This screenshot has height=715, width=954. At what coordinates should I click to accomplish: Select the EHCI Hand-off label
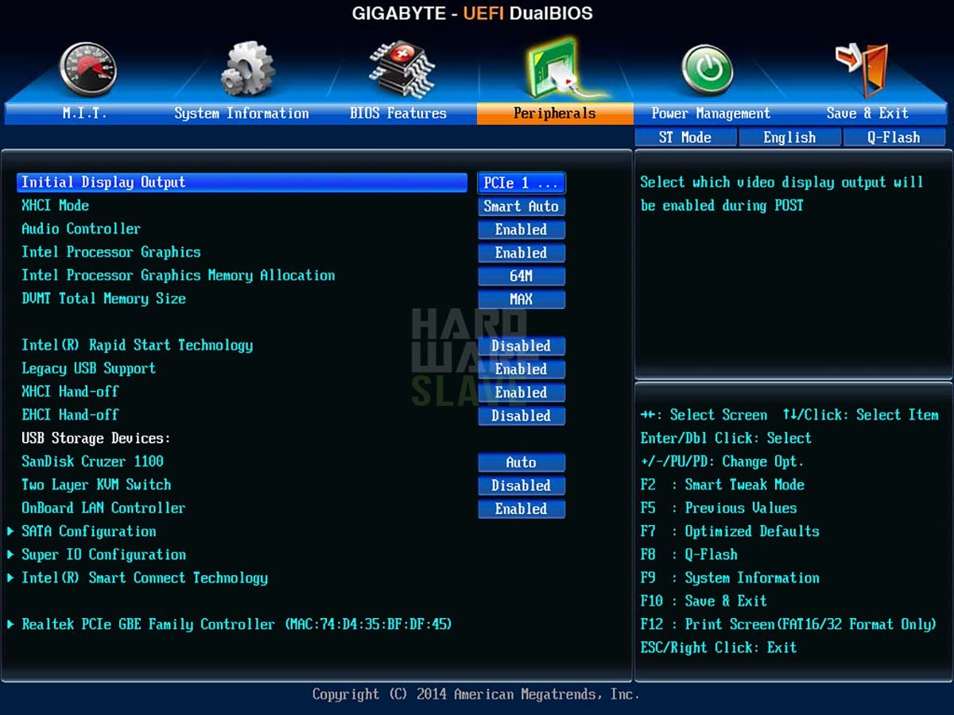pyautogui.click(x=70, y=415)
